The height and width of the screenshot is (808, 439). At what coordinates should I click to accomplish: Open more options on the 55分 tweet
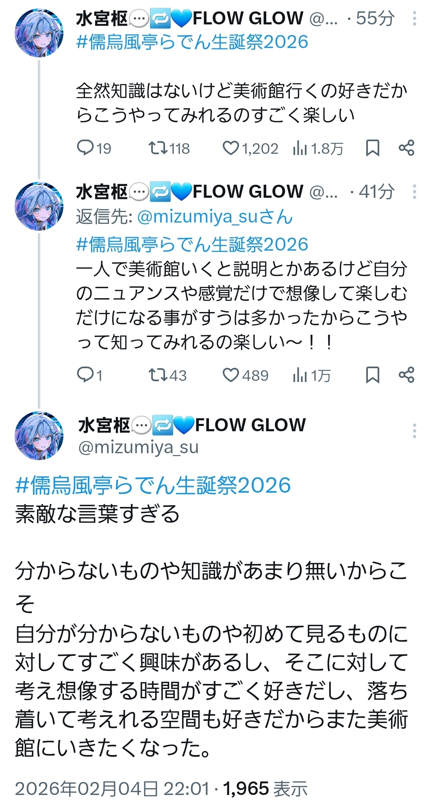(414, 19)
